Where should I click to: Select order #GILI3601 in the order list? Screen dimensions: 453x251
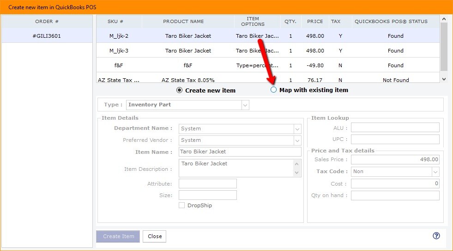tap(47, 36)
